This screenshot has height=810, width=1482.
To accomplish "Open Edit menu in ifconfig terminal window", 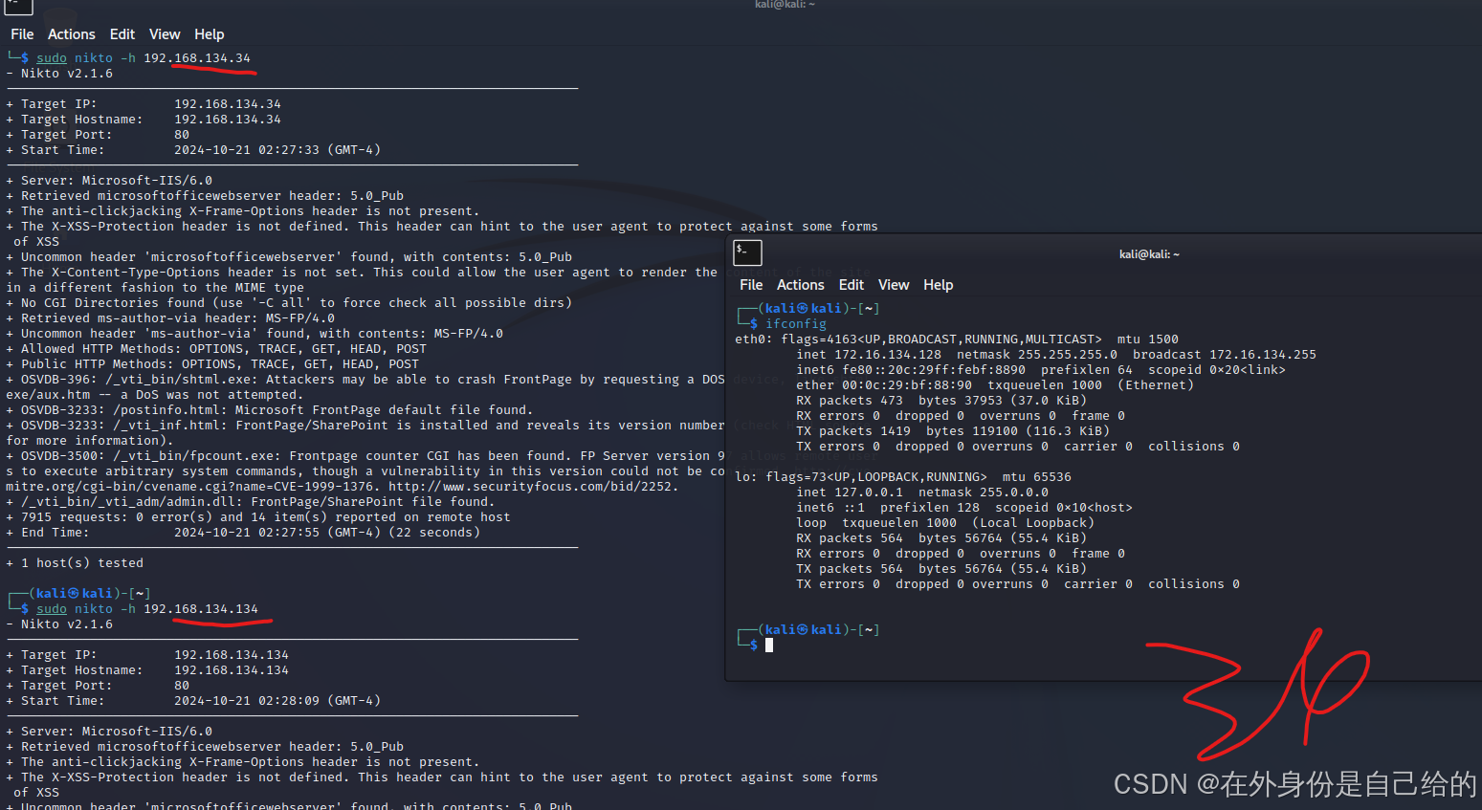I will pyautogui.click(x=852, y=285).
